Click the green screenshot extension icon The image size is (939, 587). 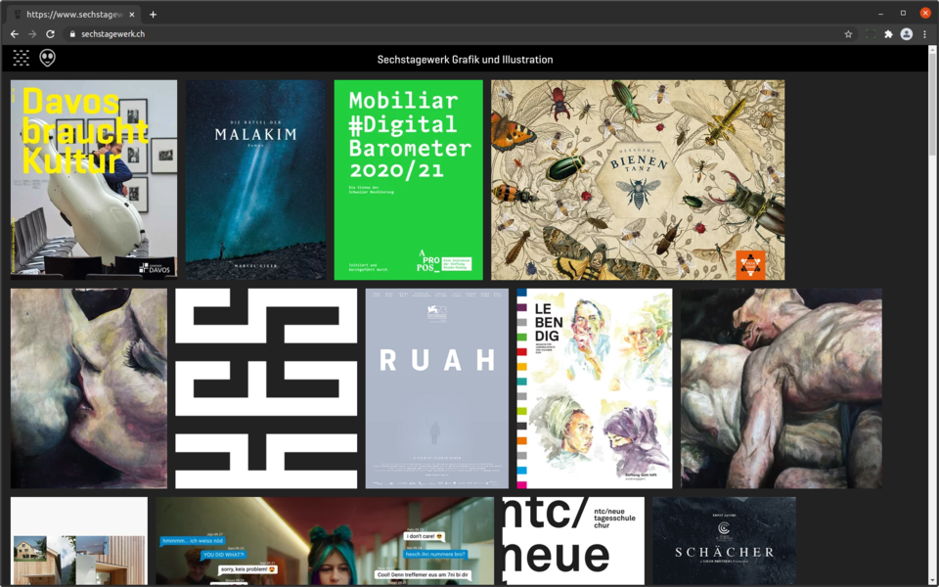(871, 34)
